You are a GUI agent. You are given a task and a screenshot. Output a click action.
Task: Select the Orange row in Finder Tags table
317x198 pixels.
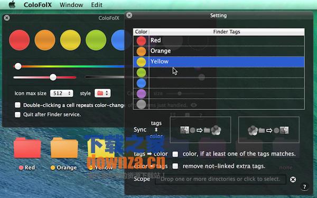click(x=219, y=51)
